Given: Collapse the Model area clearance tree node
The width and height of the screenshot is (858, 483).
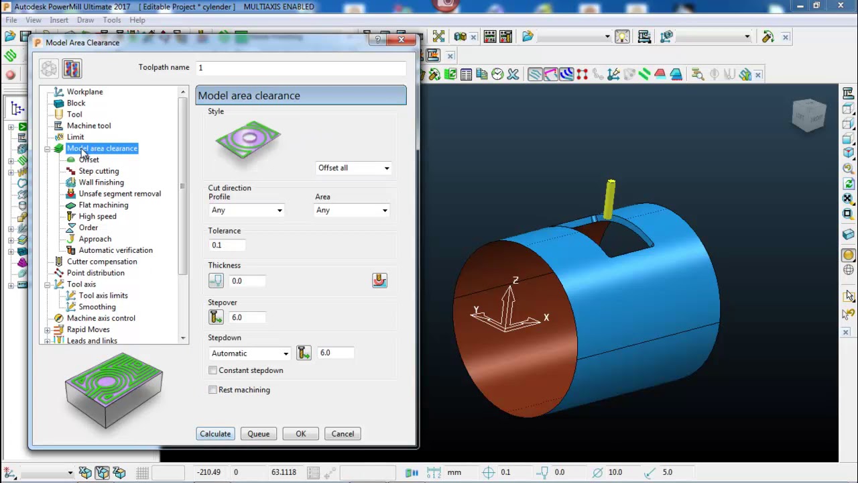Looking at the screenshot, I should pos(48,149).
